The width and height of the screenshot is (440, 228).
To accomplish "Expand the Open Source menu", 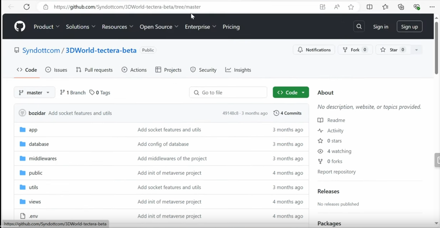I will [x=159, y=27].
